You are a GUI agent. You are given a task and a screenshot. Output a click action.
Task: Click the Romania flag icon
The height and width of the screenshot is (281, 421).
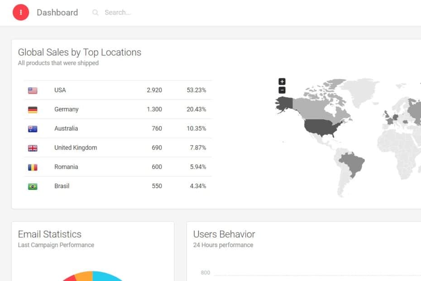(33, 167)
